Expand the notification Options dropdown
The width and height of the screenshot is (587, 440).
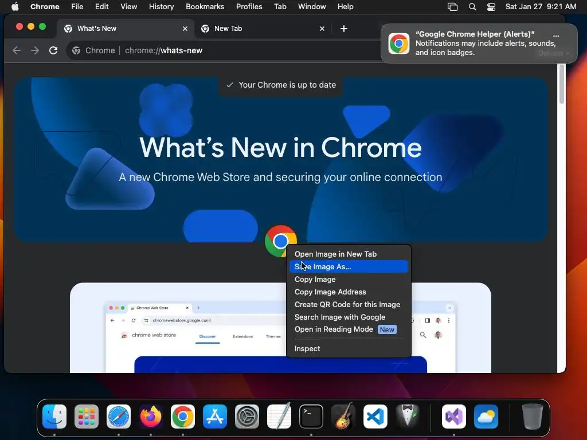pyautogui.click(x=554, y=53)
